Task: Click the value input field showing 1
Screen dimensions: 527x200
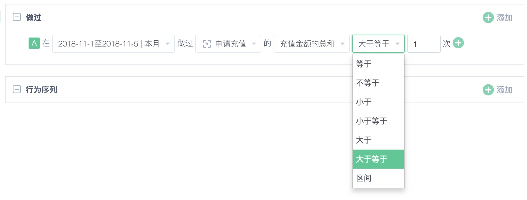Action: [x=424, y=44]
